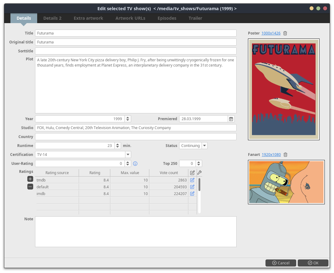
Task: Edit the imdb rating row
Action: [x=192, y=194]
